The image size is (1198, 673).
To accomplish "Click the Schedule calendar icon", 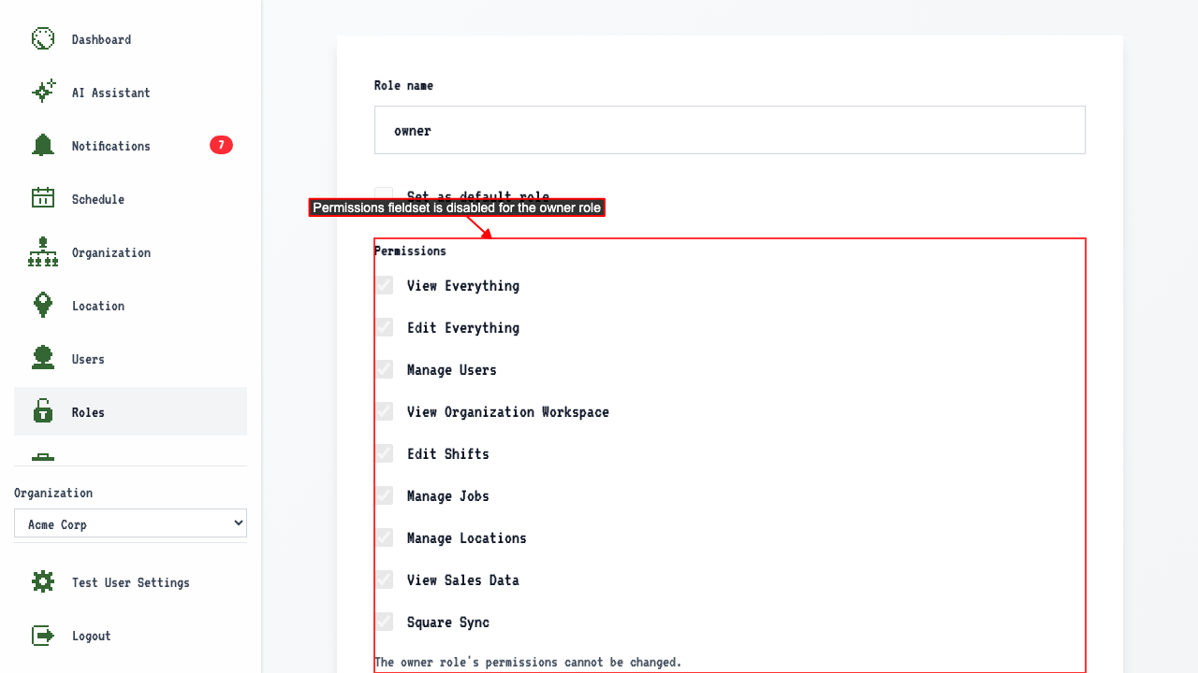I will tap(43, 199).
